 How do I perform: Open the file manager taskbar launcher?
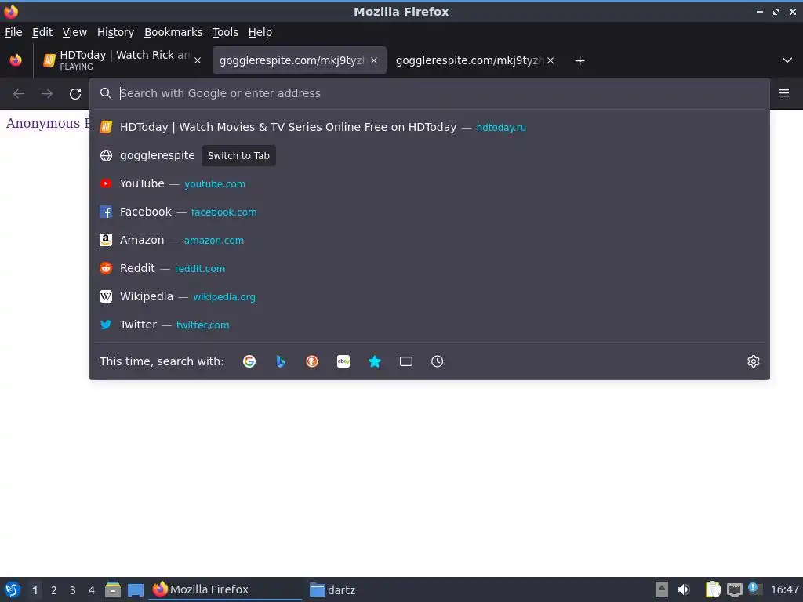click(x=113, y=589)
